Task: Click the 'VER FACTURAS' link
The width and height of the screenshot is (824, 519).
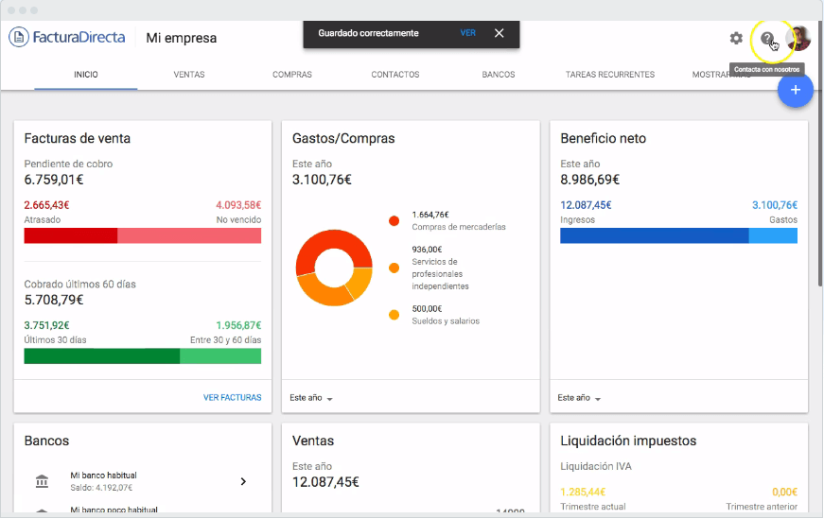Action: tap(232, 398)
